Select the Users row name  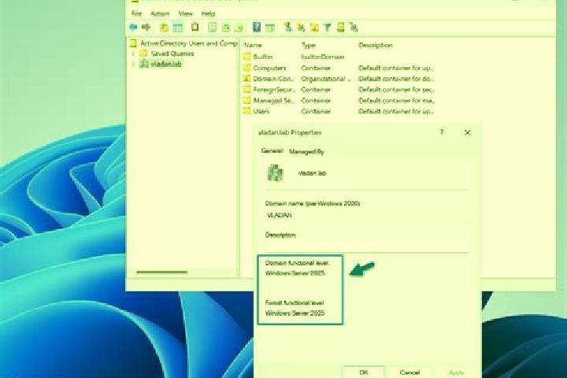[x=261, y=111]
